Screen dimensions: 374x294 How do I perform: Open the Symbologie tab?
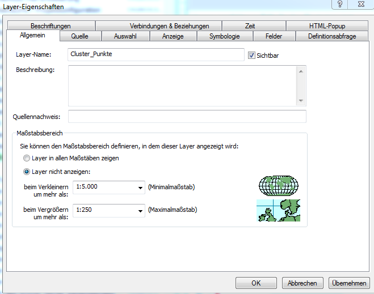(x=225, y=36)
